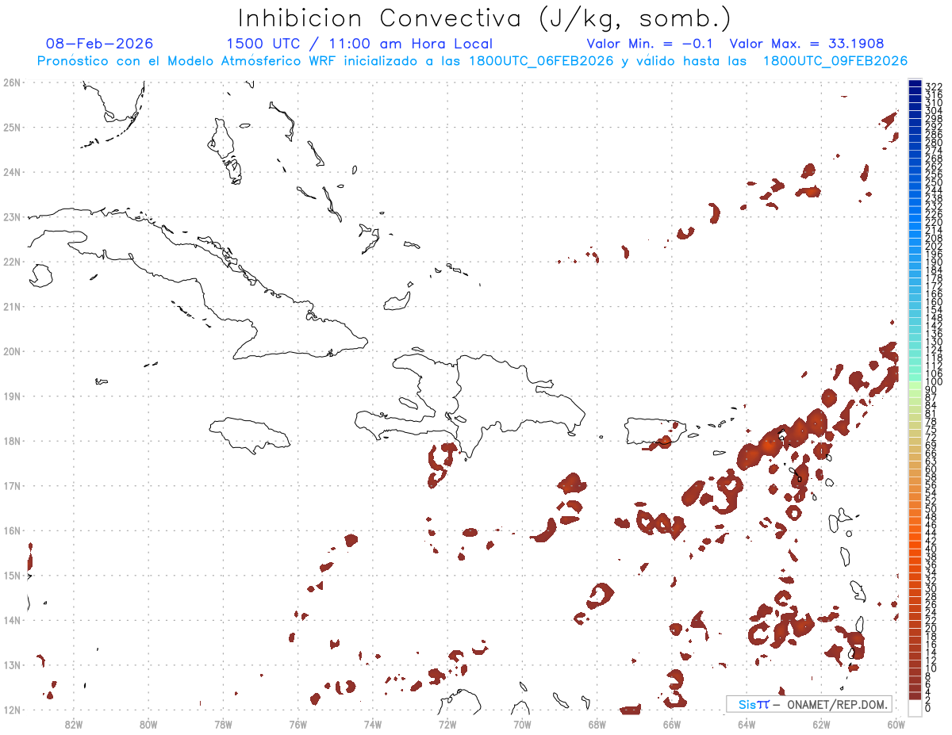Click the 24N latitude label

pyautogui.click(x=12, y=172)
